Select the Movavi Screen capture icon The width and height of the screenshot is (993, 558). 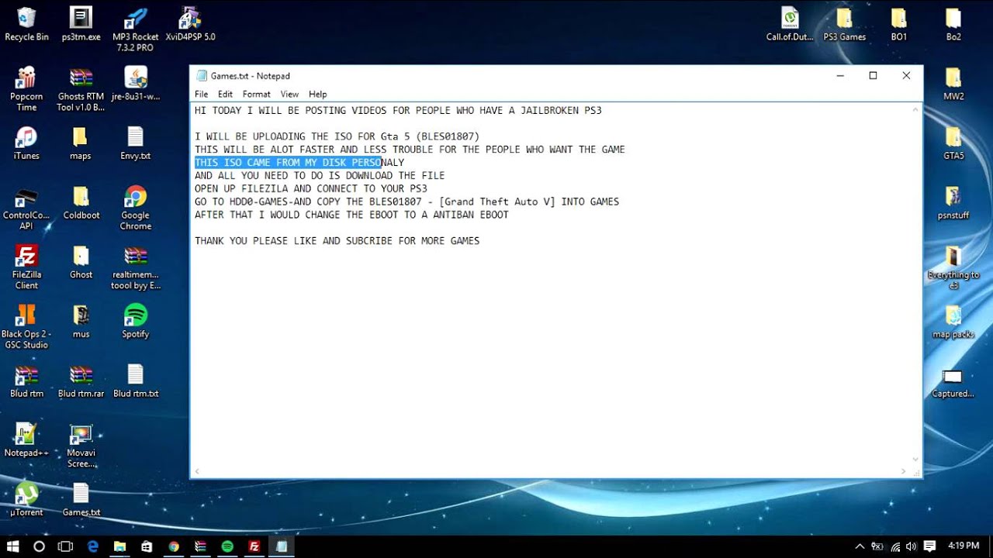81,446
